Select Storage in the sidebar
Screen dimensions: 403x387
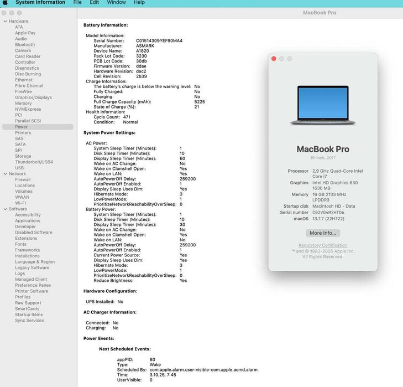tap(23, 156)
